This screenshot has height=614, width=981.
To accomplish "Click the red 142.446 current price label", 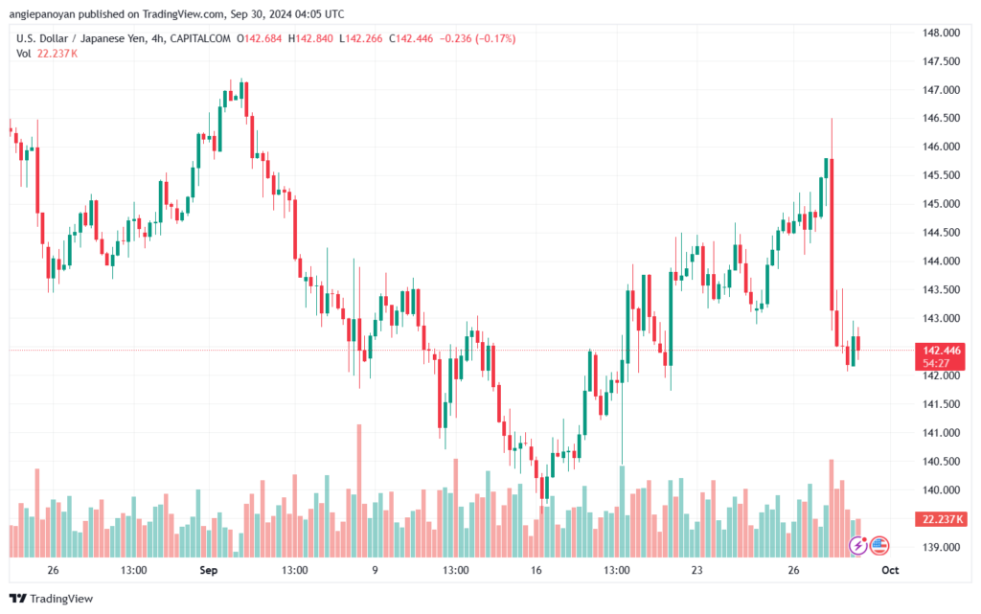I will coord(941,351).
